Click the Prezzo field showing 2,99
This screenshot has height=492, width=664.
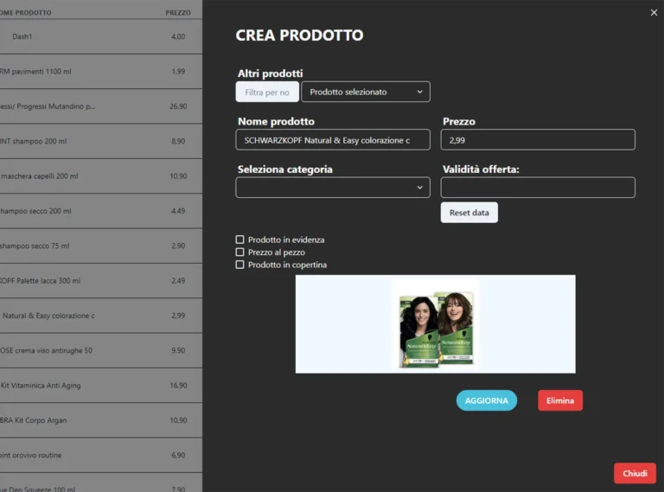point(538,140)
